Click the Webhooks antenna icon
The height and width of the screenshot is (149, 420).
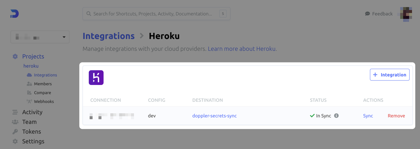tap(29, 101)
